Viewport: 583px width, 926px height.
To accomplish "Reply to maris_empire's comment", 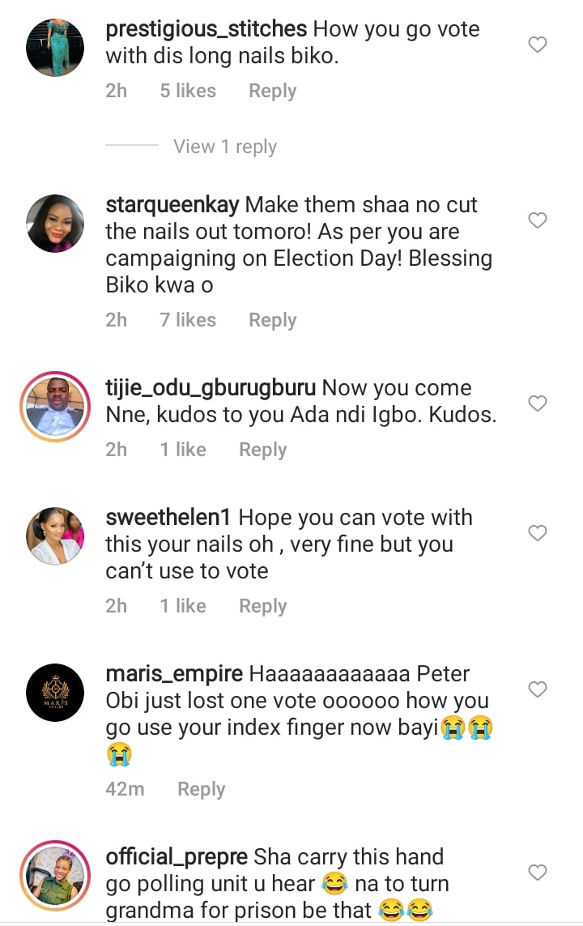I will coord(201,789).
